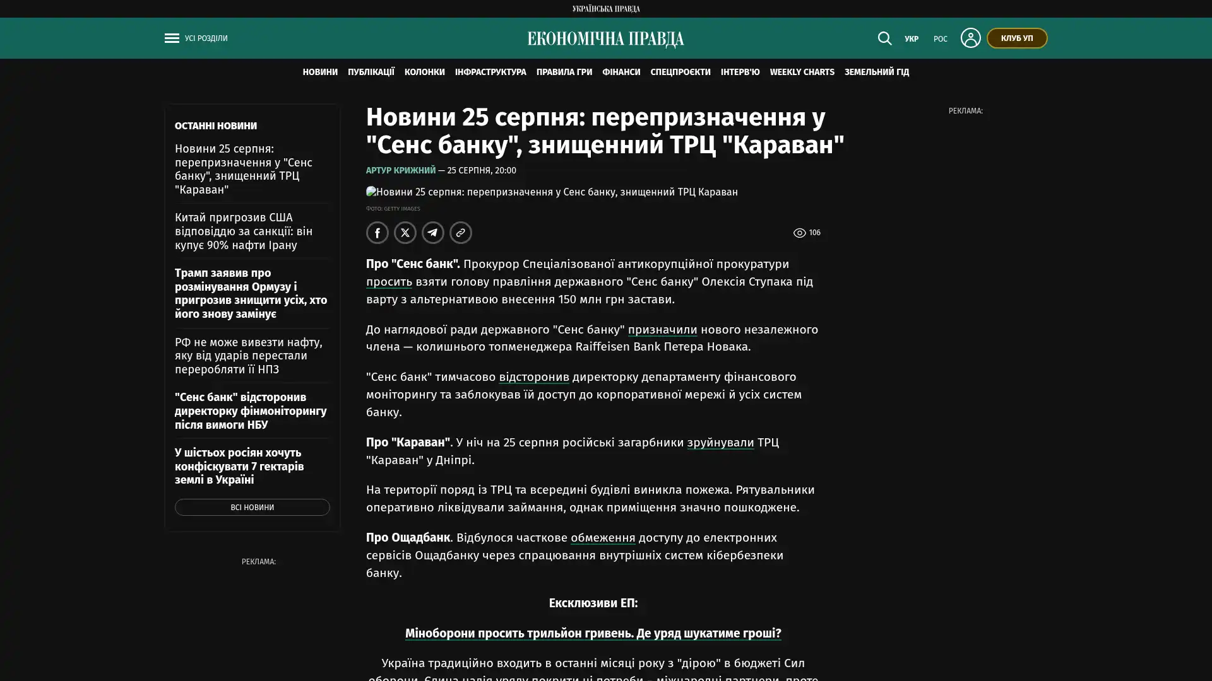Go to НОВИНИ section
1212x681 pixels.
(320, 73)
